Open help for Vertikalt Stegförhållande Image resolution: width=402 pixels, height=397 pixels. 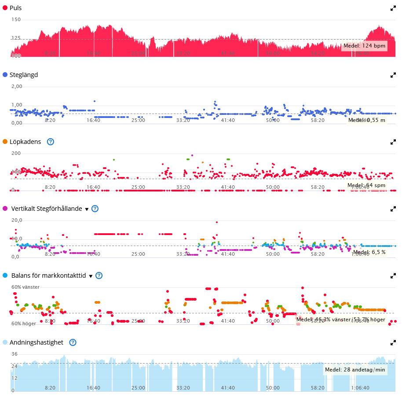coord(95,209)
